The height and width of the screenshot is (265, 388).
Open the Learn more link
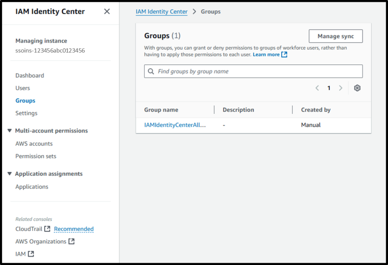pos(266,55)
